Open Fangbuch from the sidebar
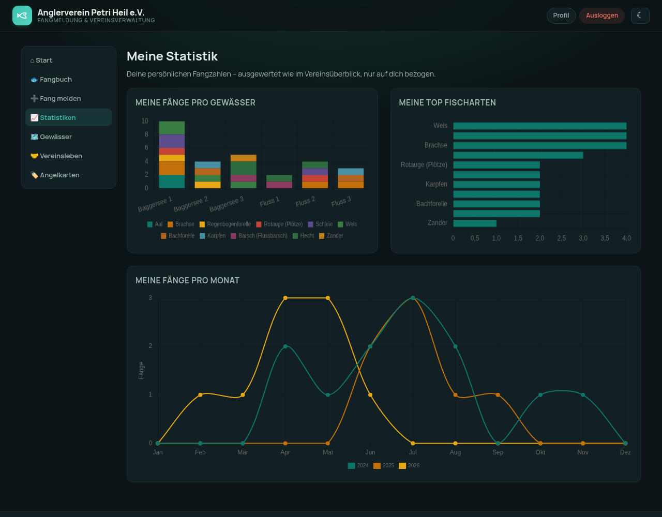Viewport: 662px width, 517px height. point(68,79)
